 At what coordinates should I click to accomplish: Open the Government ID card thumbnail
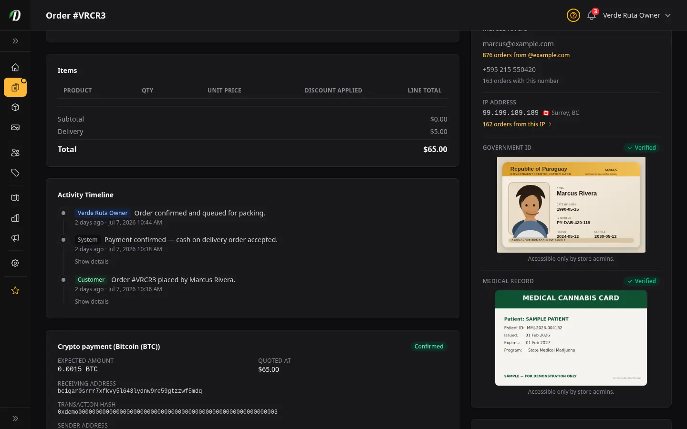571,204
